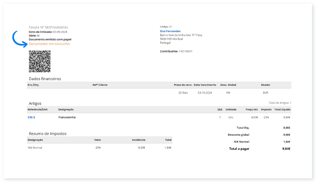Click the Total de Artigos counter text
The width and height of the screenshot is (318, 184).
tap(280, 103)
